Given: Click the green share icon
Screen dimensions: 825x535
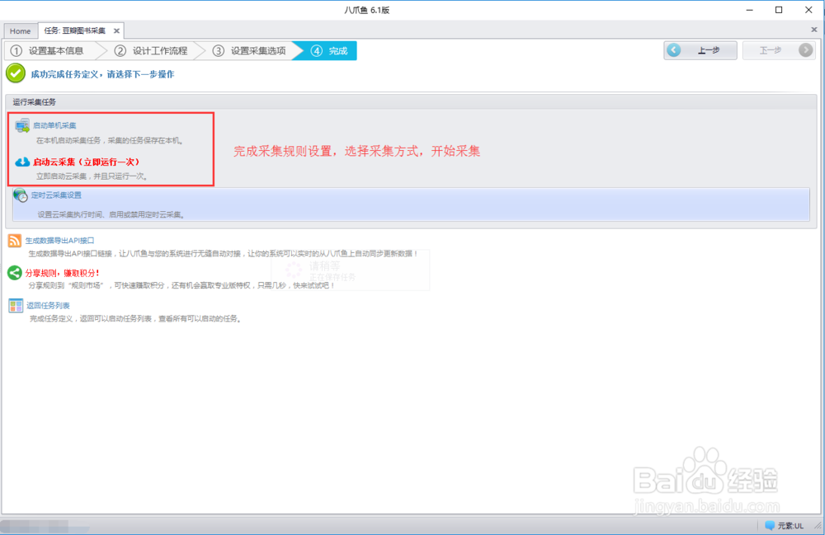Looking at the screenshot, I should (x=15, y=273).
